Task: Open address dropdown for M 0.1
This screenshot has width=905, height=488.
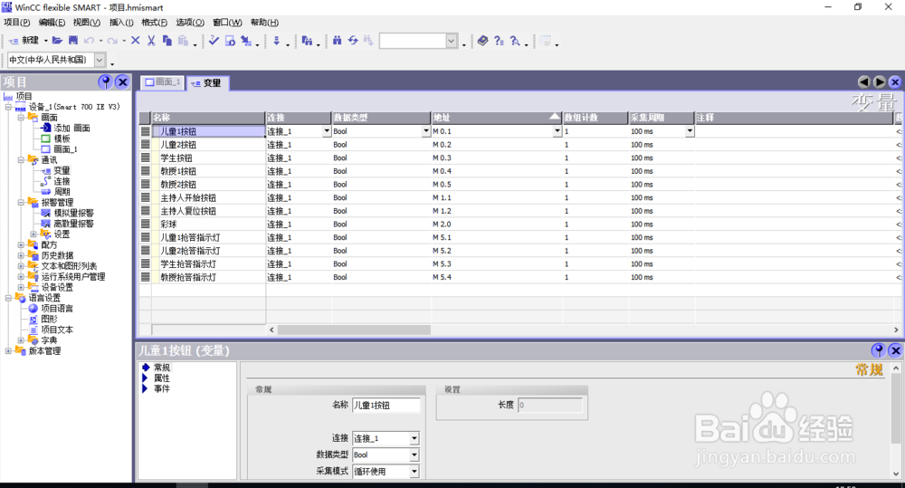Action: tap(557, 131)
